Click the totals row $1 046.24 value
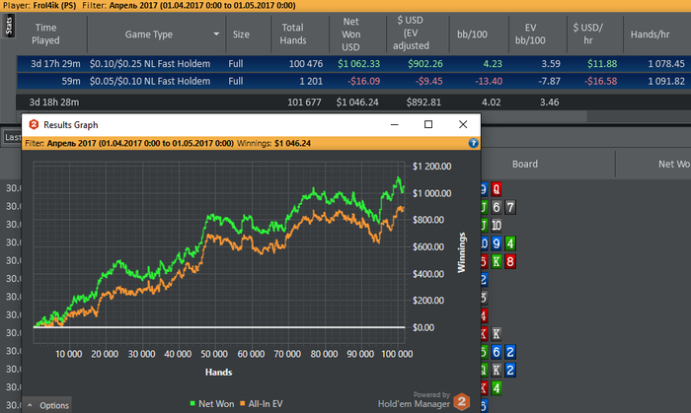 pyautogui.click(x=357, y=103)
